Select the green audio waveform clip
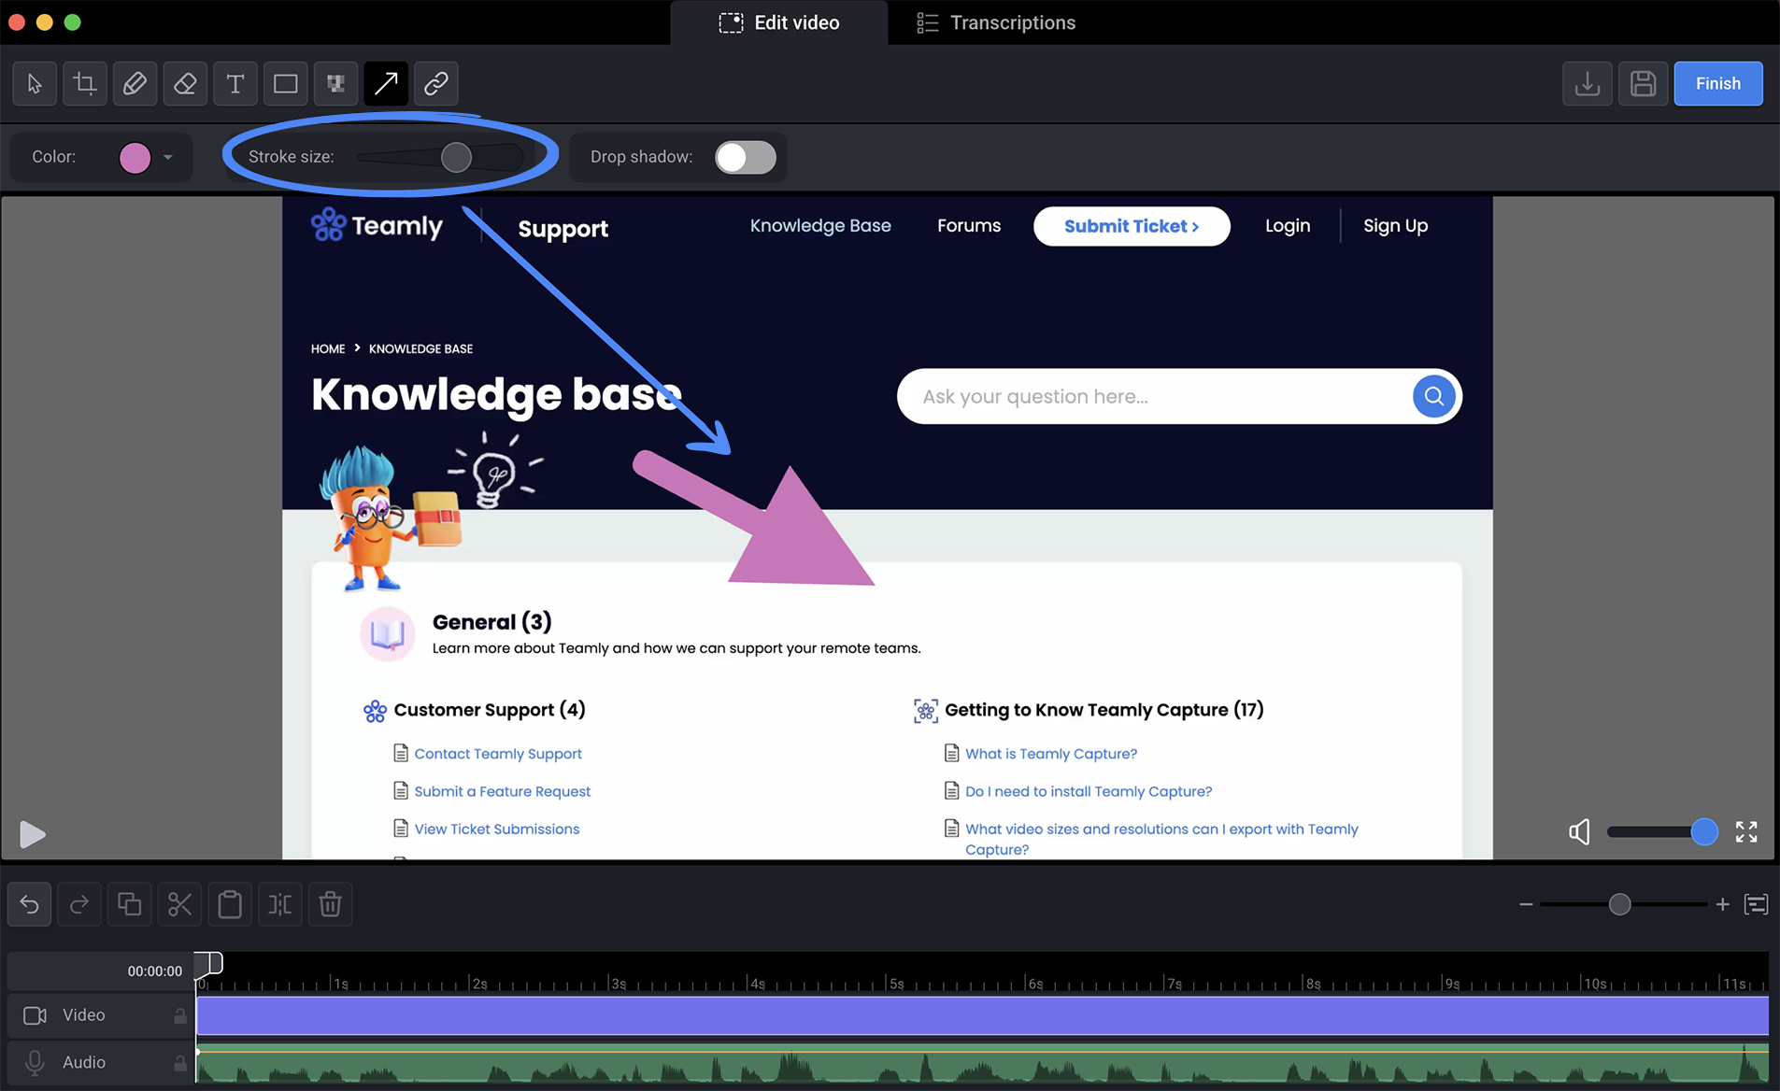The width and height of the screenshot is (1780, 1091). tap(982, 1063)
